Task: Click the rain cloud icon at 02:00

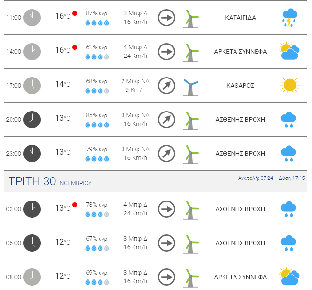Action: click(289, 209)
